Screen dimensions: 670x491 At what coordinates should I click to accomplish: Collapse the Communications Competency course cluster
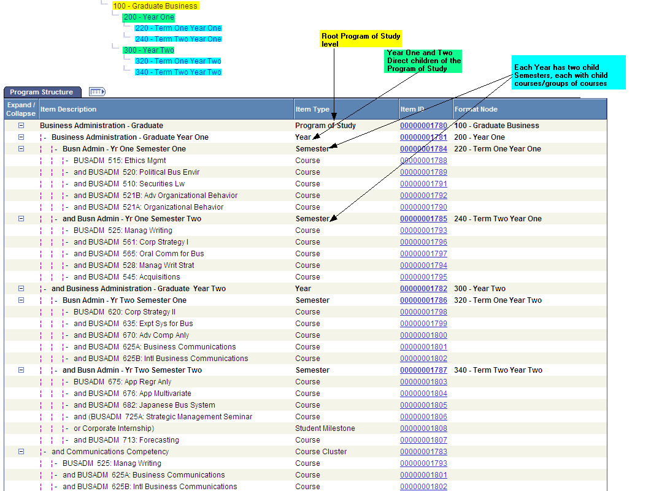(20, 451)
